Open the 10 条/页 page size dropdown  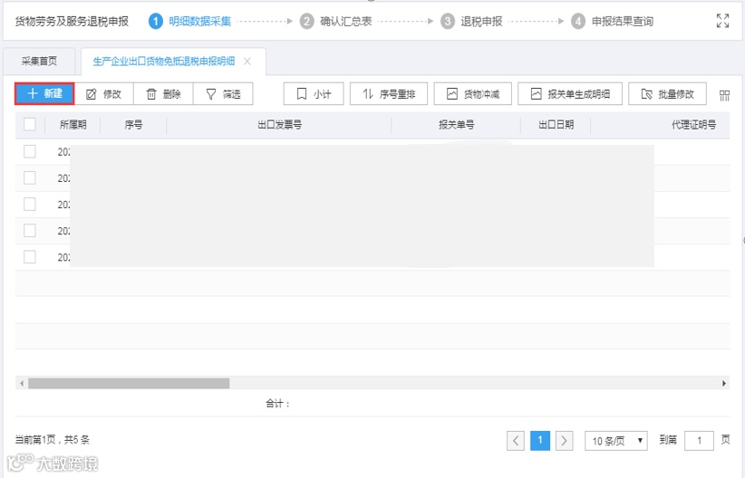[x=616, y=441]
